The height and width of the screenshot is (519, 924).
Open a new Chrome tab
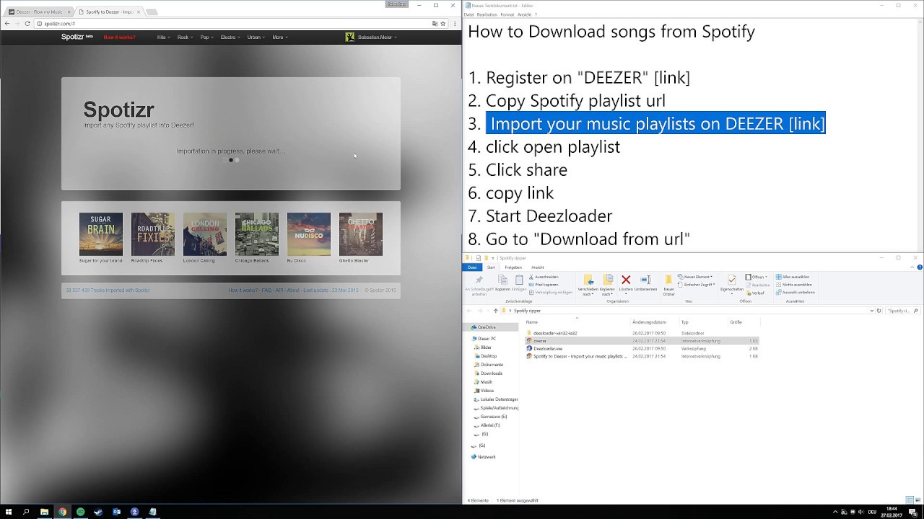(x=152, y=12)
